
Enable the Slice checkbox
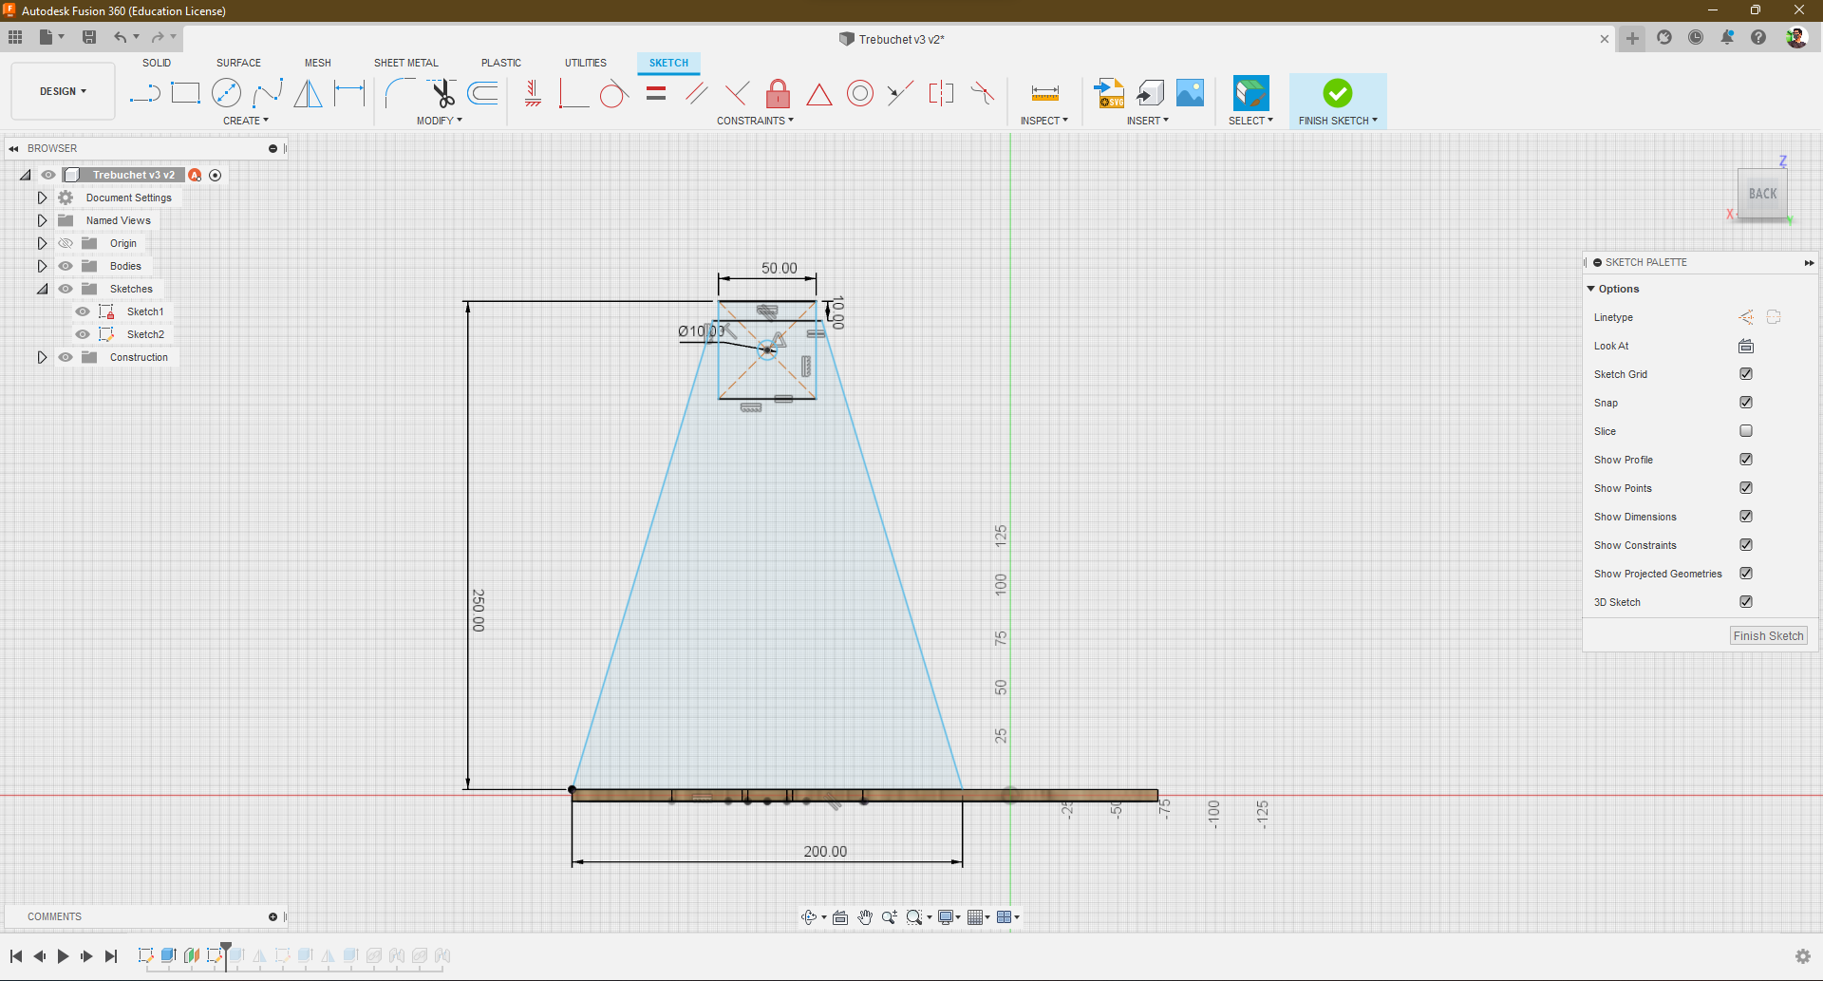click(x=1745, y=431)
